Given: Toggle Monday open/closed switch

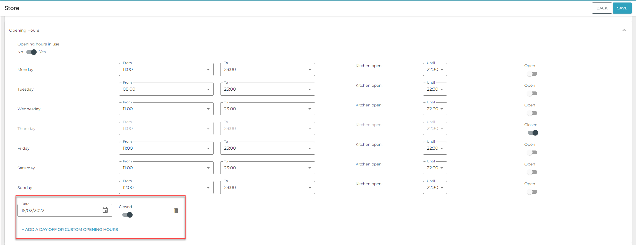Looking at the screenshot, I should (x=532, y=74).
